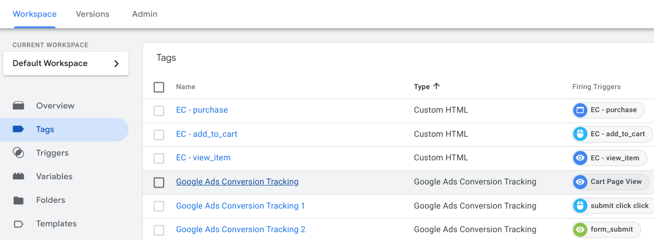Open the EC - view_item tag link
Screen dimensions: 654x240
pos(203,158)
